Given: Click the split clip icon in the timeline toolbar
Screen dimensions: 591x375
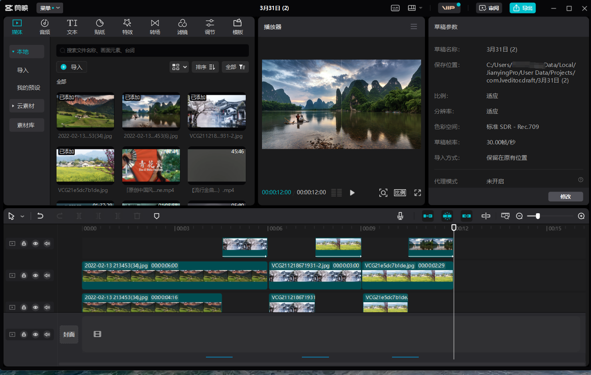Looking at the screenshot, I should pyautogui.click(x=79, y=216).
